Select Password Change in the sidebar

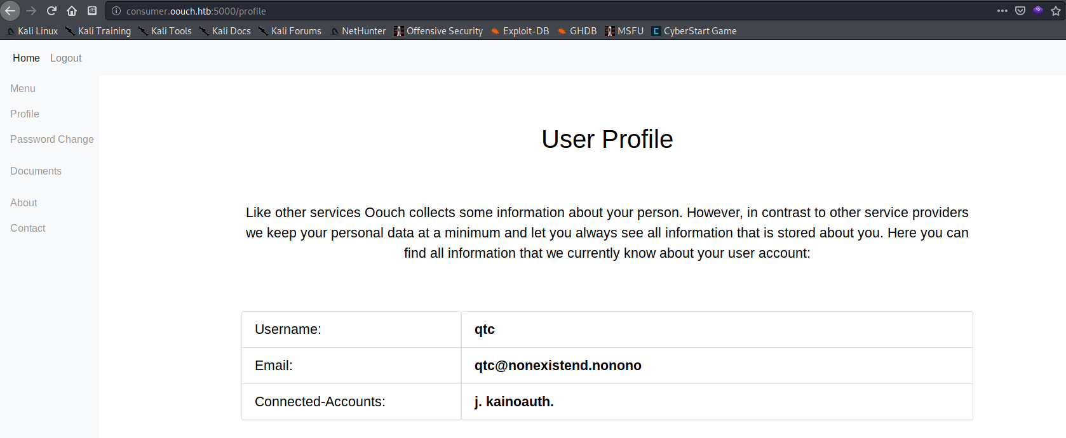(x=52, y=139)
